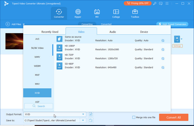Select 5K/8K Video in the format list
This screenshot has width=194, height=126.
tap(37, 48)
